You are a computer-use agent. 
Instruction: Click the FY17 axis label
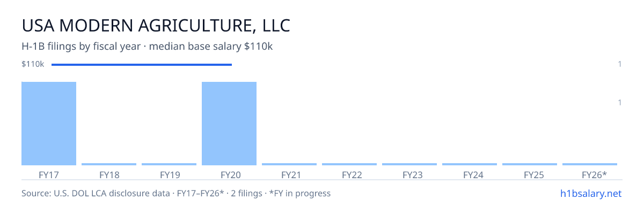tap(49, 175)
